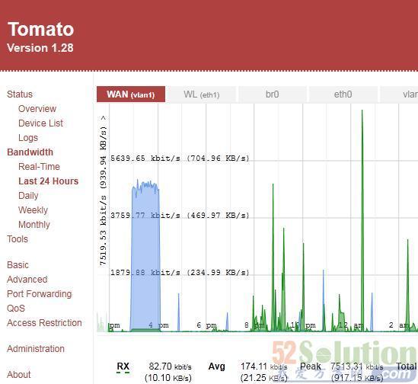Open the Tools section

click(18, 239)
